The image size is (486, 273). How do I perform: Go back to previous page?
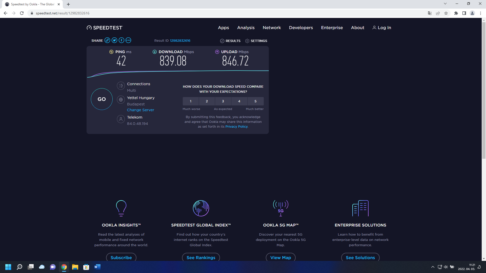[x=6, y=13]
